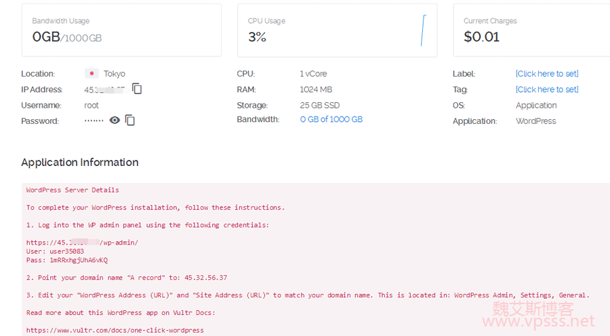Click the WordPress application value
Image resolution: width=610 pixels, height=336 pixels.
pos(535,121)
